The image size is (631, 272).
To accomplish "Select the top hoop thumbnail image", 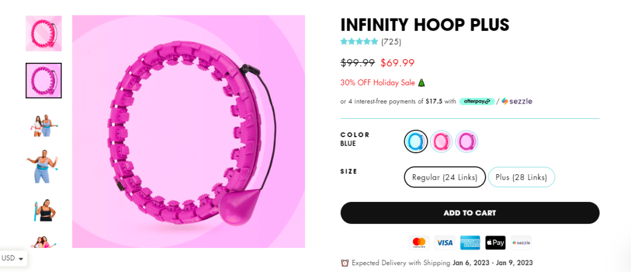I will click(43, 33).
